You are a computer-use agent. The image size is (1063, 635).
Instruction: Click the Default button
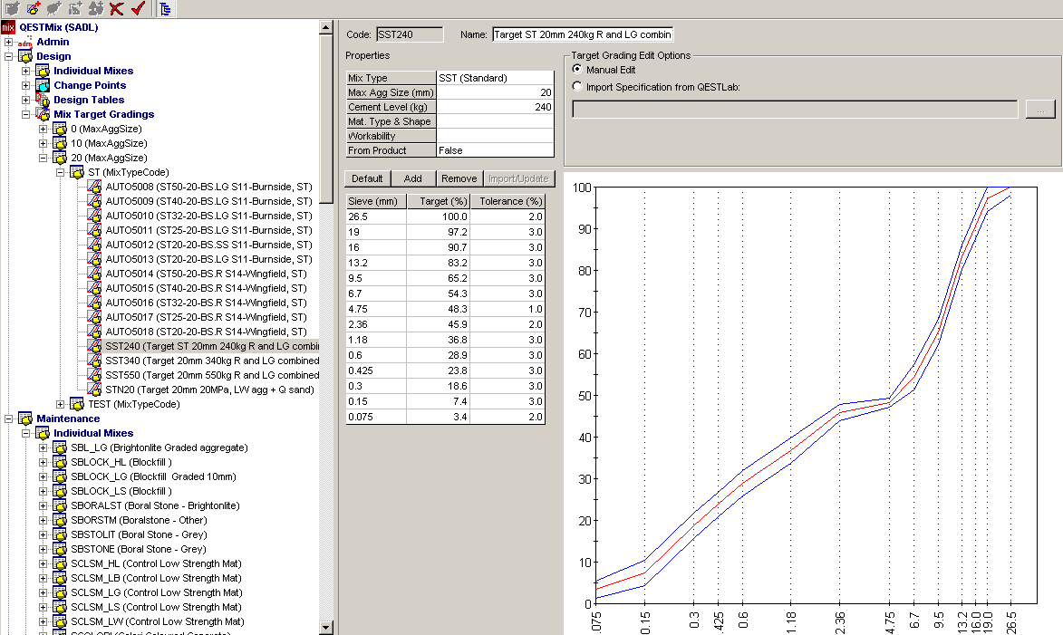tap(367, 178)
